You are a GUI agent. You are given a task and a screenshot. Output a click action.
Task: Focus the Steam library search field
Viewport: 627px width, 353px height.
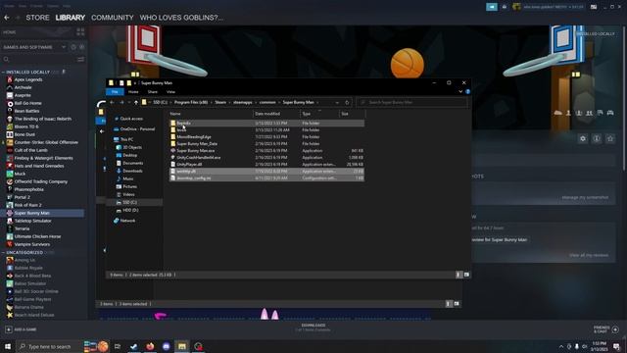(38, 59)
